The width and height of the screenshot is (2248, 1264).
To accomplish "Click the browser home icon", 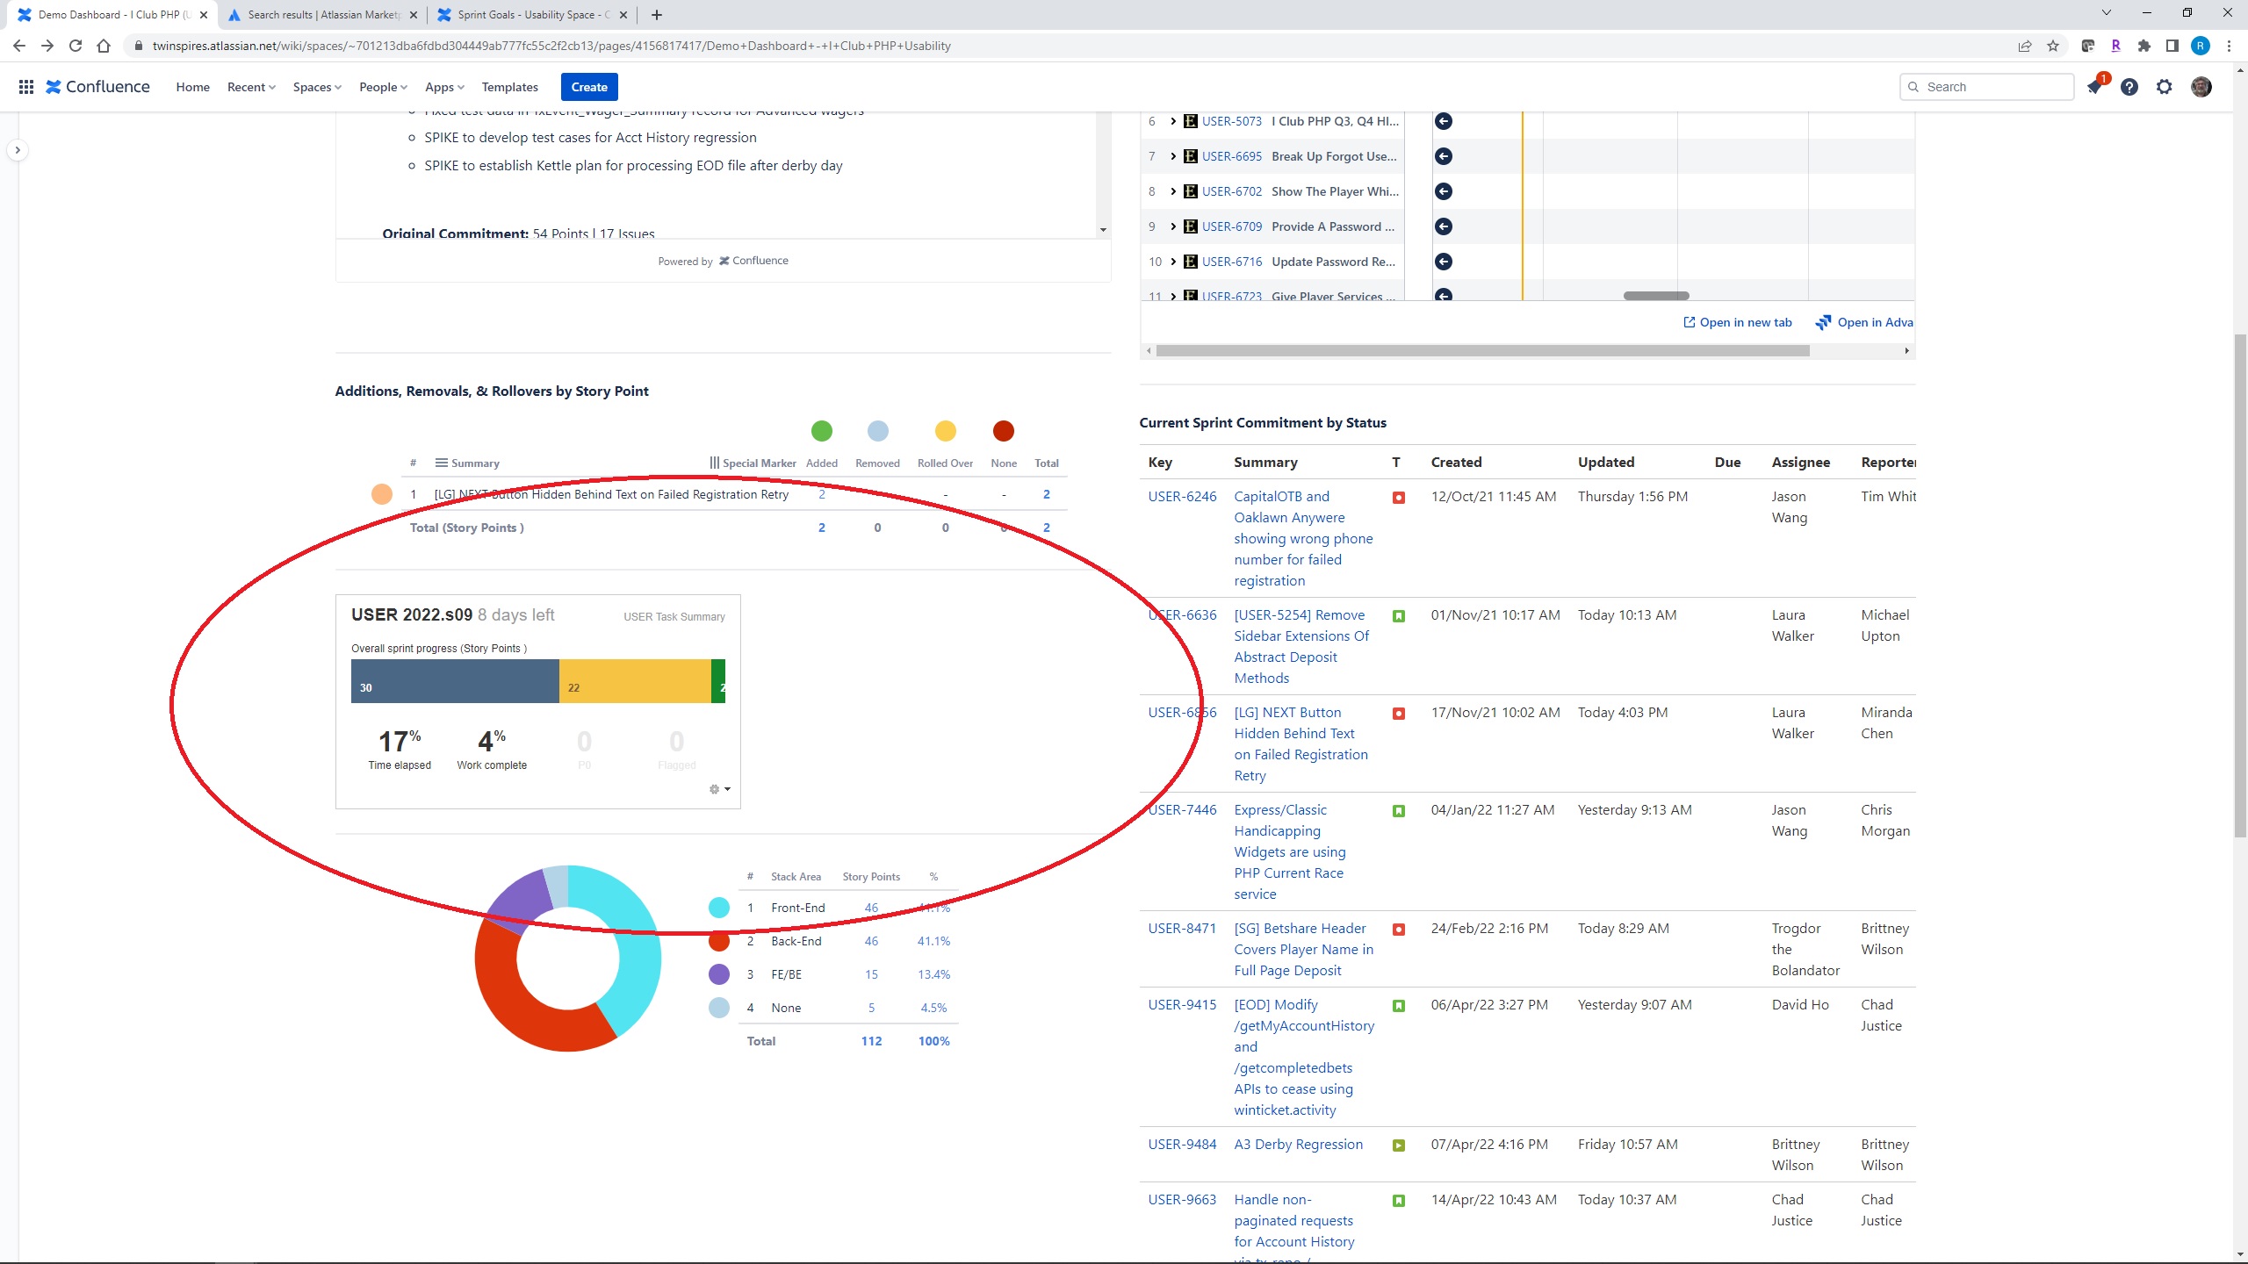I will click(x=104, y=46).
